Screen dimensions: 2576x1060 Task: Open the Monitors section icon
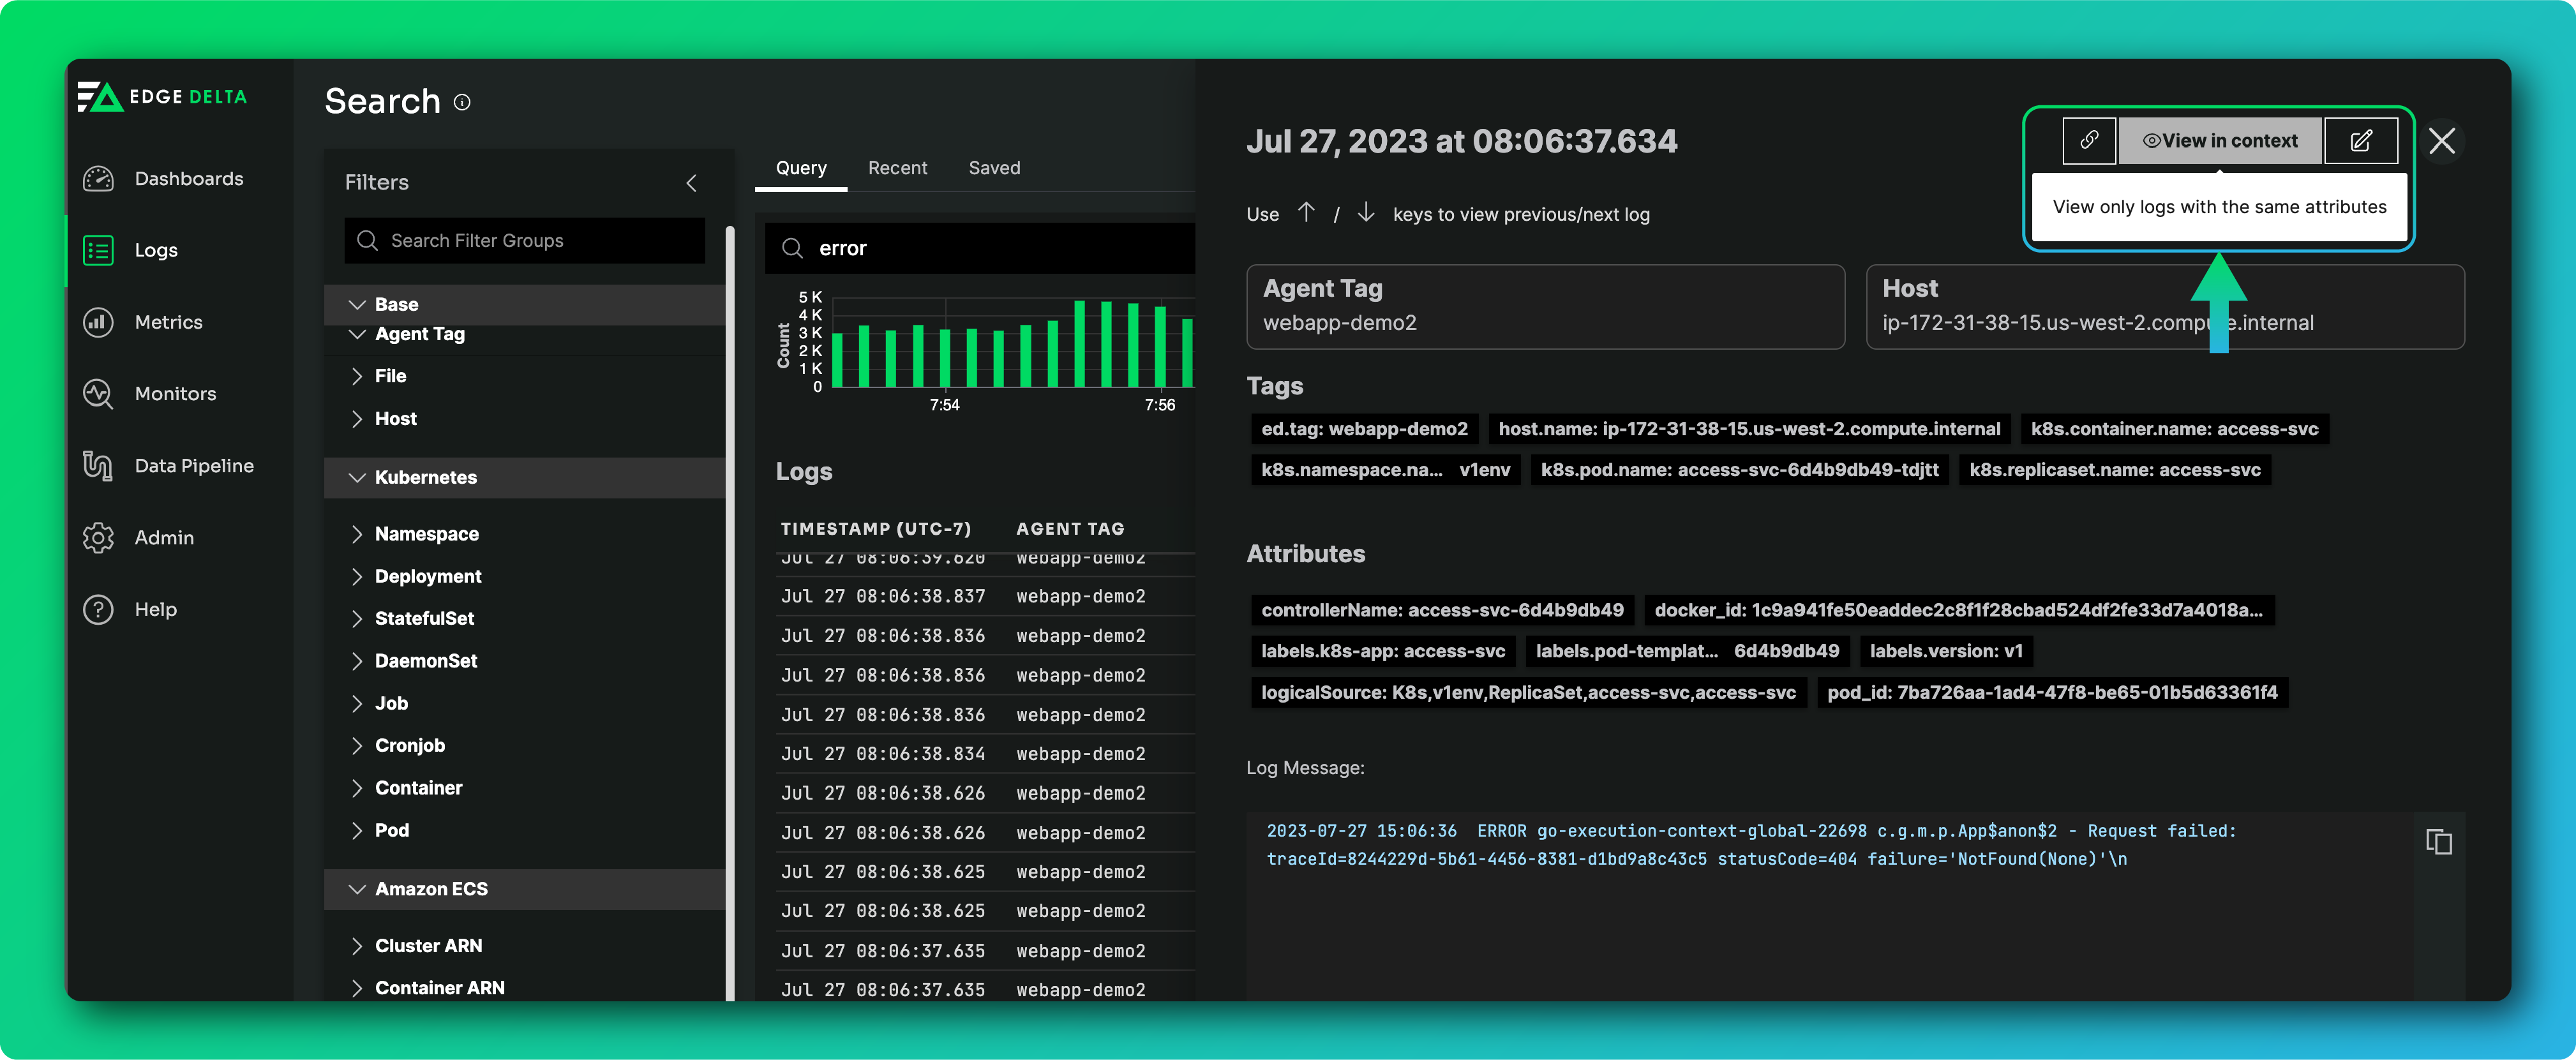pos(98,394)
